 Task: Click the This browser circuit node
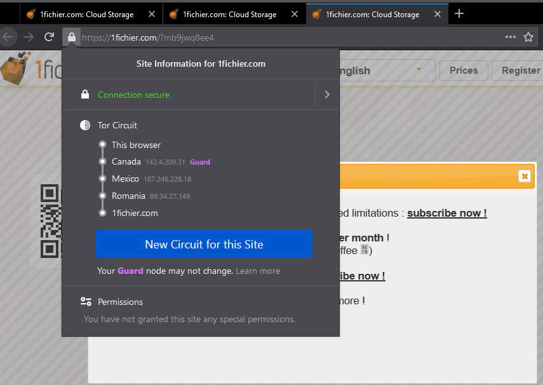[136, 145]
